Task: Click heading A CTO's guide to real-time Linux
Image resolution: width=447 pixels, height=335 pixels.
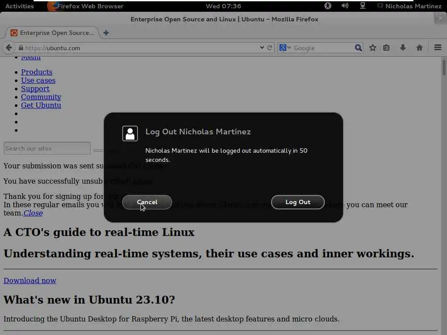Action: tap(99, 232)
